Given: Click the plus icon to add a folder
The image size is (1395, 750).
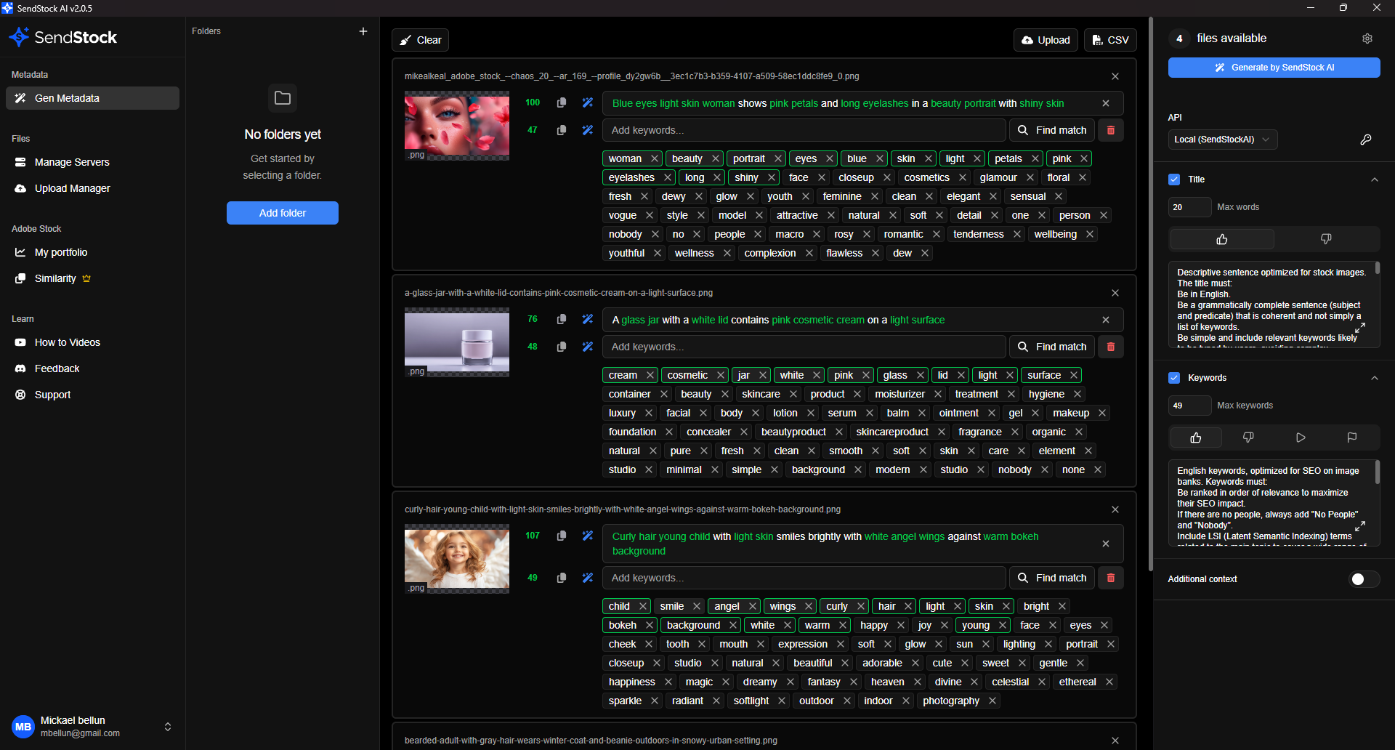Looking at the screenshot, I should (363, 31).
